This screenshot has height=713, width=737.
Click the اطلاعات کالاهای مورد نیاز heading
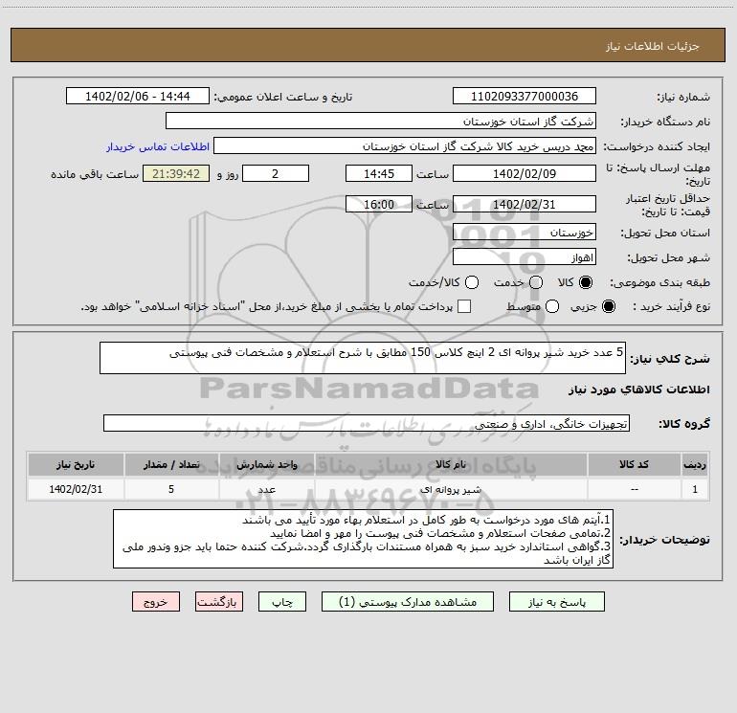639,390
